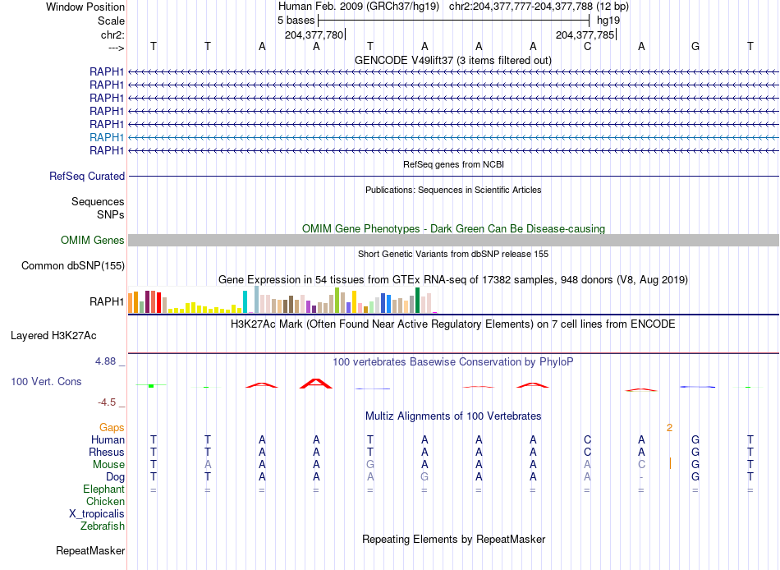Viewport: 780px width, 570px height.
Task: Click Publications: Sequences in Scientific Articles title
Action: pos(453,190)
